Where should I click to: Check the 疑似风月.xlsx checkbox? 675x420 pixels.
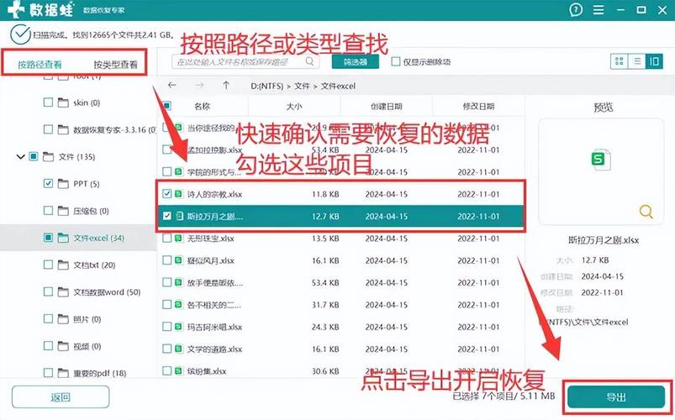click(x=166, y=260)
